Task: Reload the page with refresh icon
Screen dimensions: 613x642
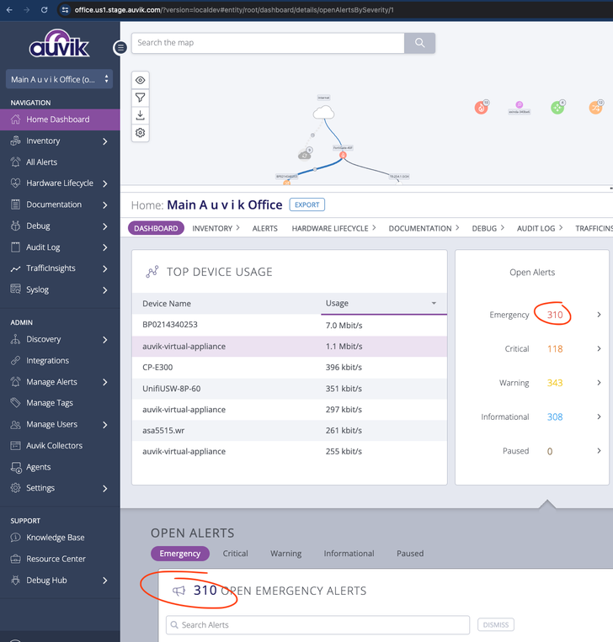Action: point(44,10)
